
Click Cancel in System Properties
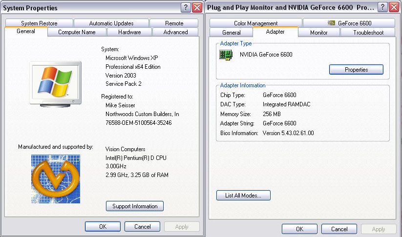[x=142, y=226]
